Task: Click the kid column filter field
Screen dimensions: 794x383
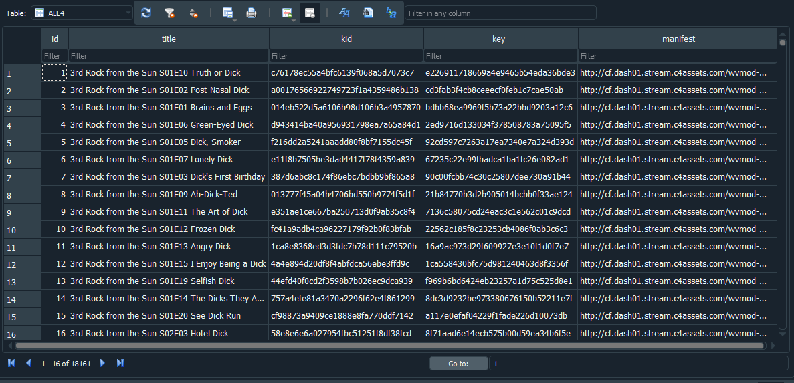Action: [x=346, y=55]
